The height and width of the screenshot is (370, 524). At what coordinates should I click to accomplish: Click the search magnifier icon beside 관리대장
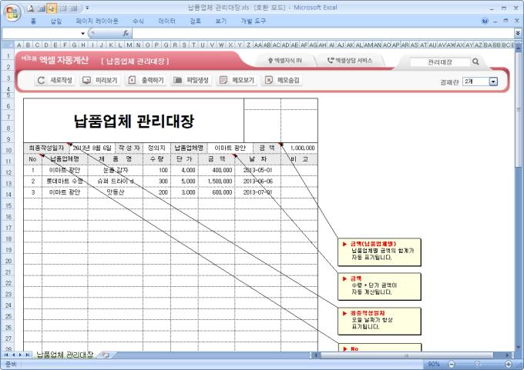click(475, 62)
